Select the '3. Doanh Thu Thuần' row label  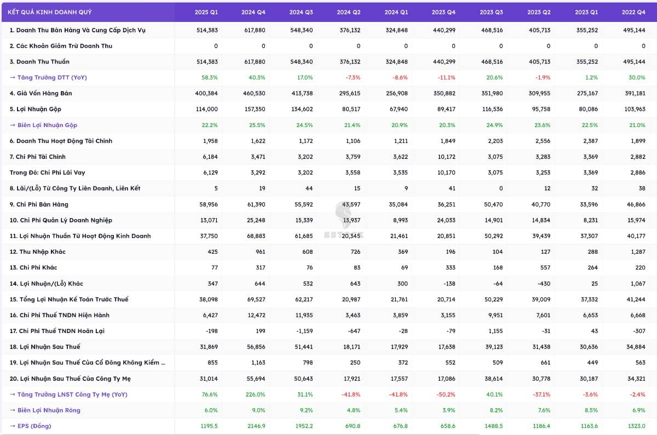pos(39,62)
